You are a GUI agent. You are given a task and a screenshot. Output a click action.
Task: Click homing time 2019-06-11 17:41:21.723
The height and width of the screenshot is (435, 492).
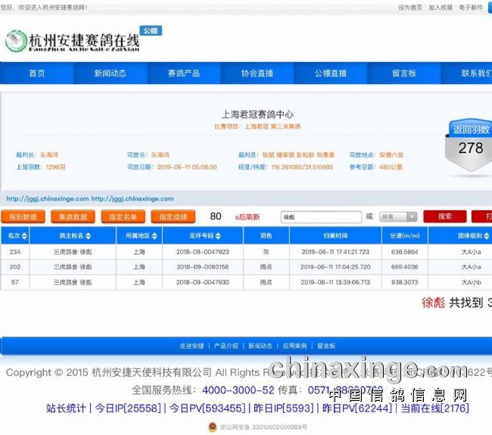coord(335,252)
